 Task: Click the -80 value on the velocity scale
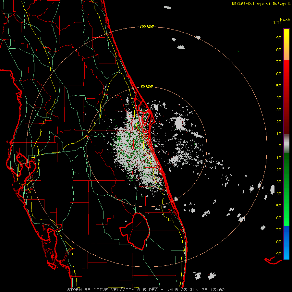(277, 242)
